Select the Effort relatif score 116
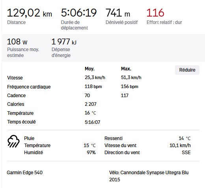 (155, 13)
